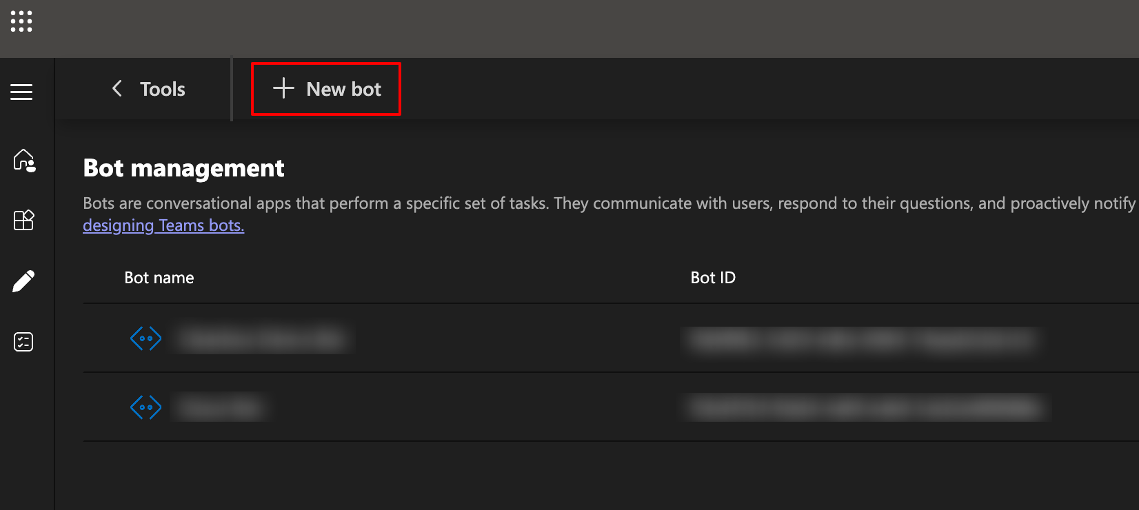
Task: Select the second bot's blurred Bot ID
Action: (x=866, y=407)
